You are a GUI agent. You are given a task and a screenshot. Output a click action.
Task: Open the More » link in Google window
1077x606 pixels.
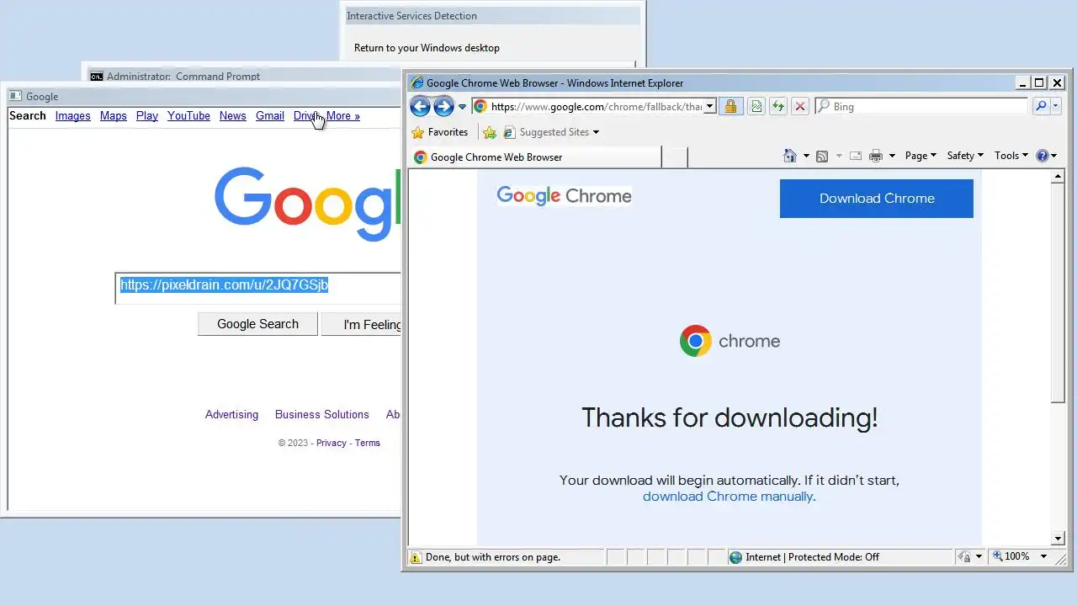343,116
